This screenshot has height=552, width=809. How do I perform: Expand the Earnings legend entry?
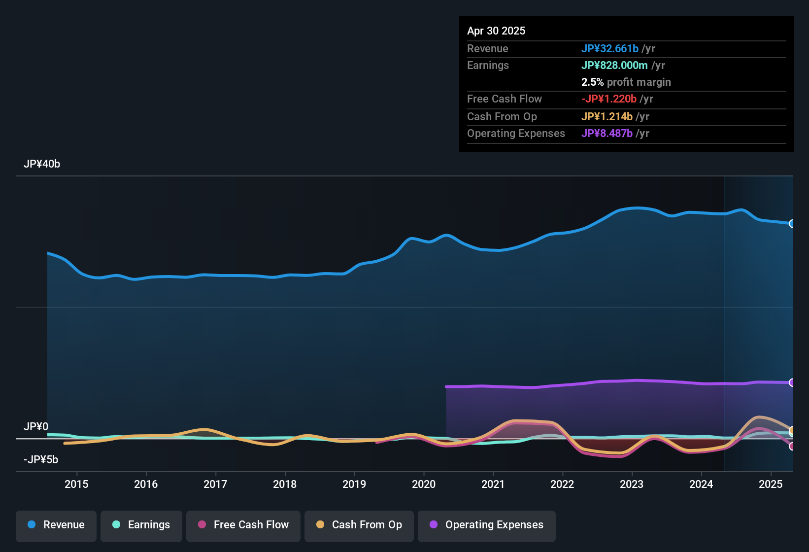tap(141, 525)
